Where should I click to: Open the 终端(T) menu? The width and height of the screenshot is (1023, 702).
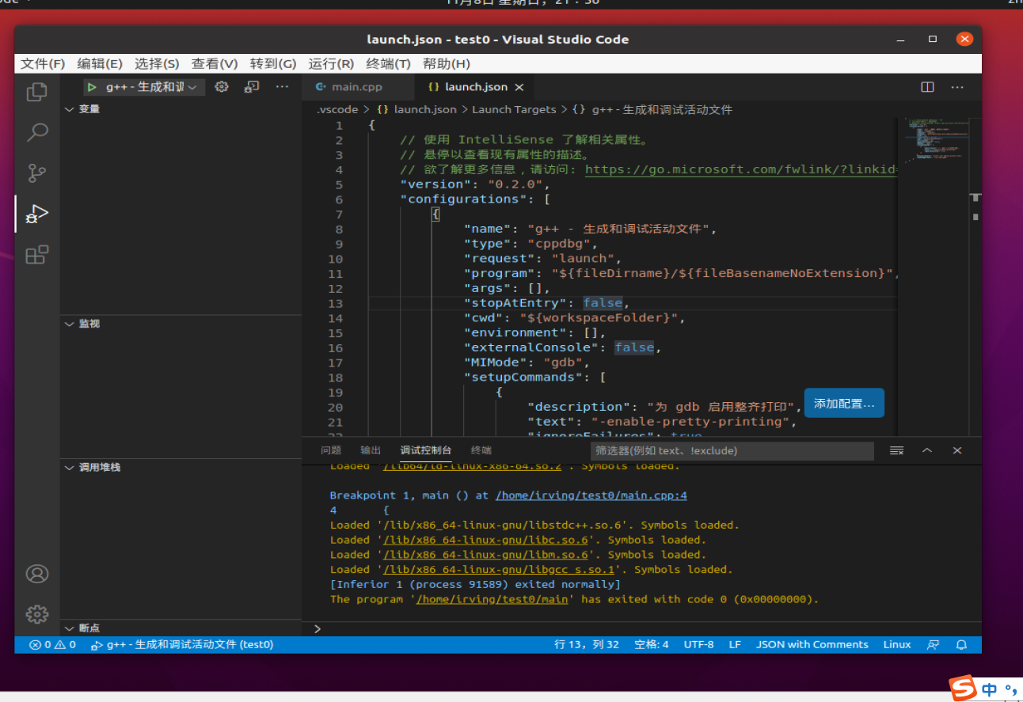coord(388,64)
